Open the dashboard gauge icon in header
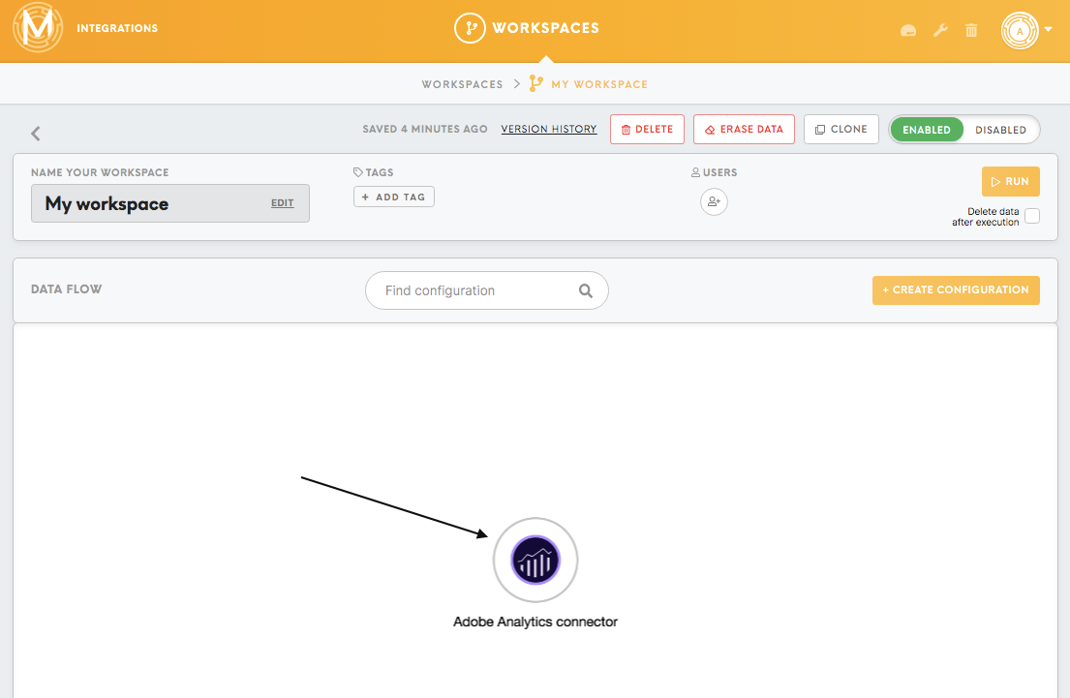Image resolution: width=1070 pixels, height=698 pixels. click(x=908, y=31)
